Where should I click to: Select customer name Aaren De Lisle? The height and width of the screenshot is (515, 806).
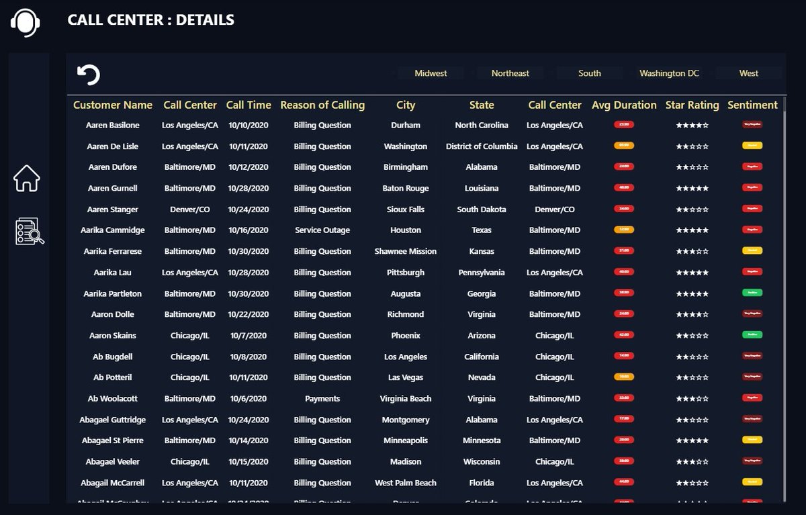pos(113,146)
